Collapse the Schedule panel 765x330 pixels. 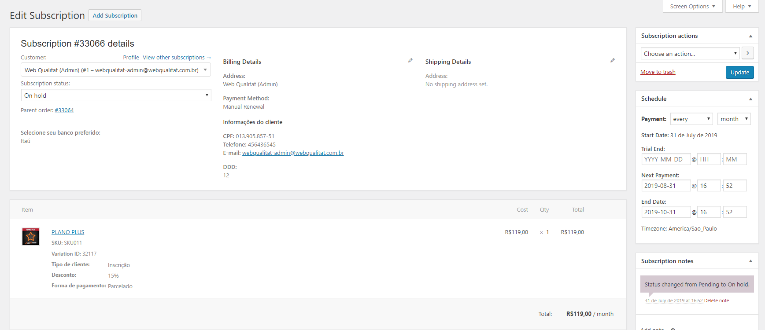point(750,99)
